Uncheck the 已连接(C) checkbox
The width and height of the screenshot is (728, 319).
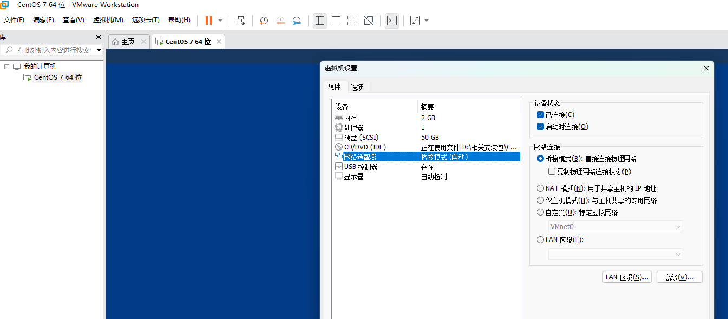[x=540, y=115]
